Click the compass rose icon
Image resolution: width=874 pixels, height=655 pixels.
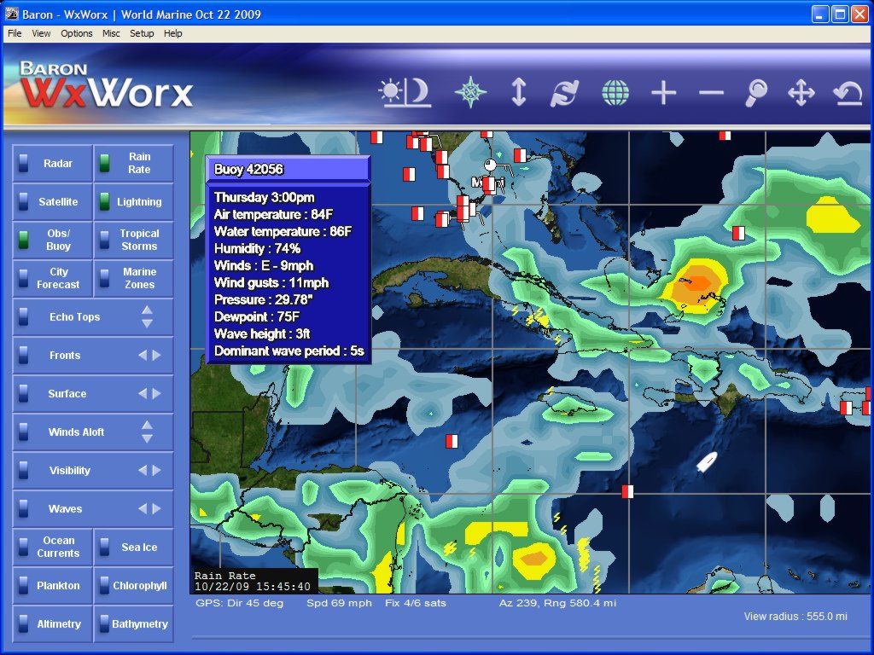(470, 92)
